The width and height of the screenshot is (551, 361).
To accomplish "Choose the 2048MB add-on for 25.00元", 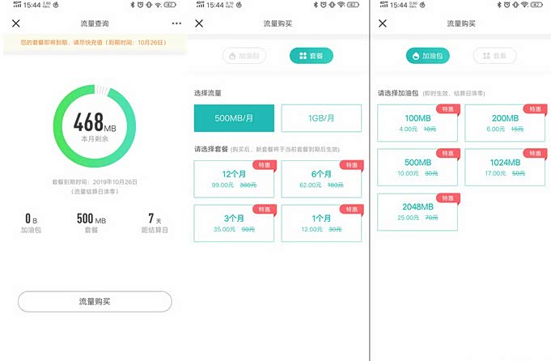I will click(x=417, y=212).
